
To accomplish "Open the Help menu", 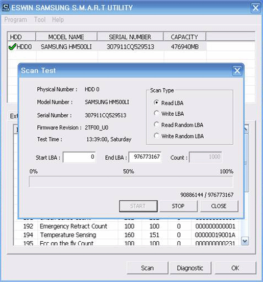I will pyautogui.click(x=58, y=19).
